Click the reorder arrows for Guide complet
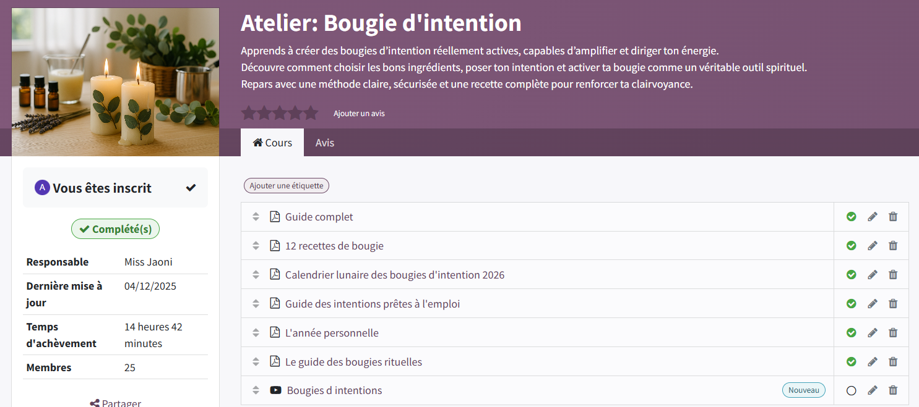 coord(256,217)
